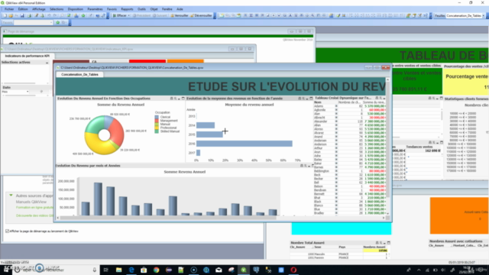Click the 2014 bar in the average revenue chart
489x275 pixels.
pos(206,125)
